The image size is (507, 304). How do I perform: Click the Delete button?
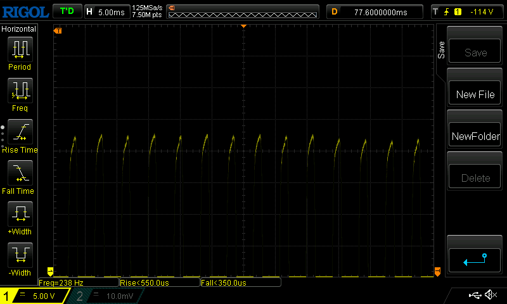475,176
